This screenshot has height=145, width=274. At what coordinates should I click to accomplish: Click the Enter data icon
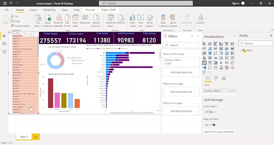75,18
